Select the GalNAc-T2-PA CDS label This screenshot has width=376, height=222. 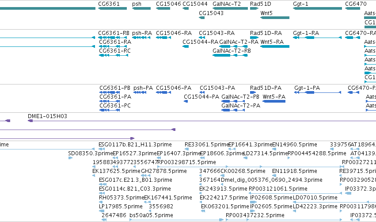point(241,106)
